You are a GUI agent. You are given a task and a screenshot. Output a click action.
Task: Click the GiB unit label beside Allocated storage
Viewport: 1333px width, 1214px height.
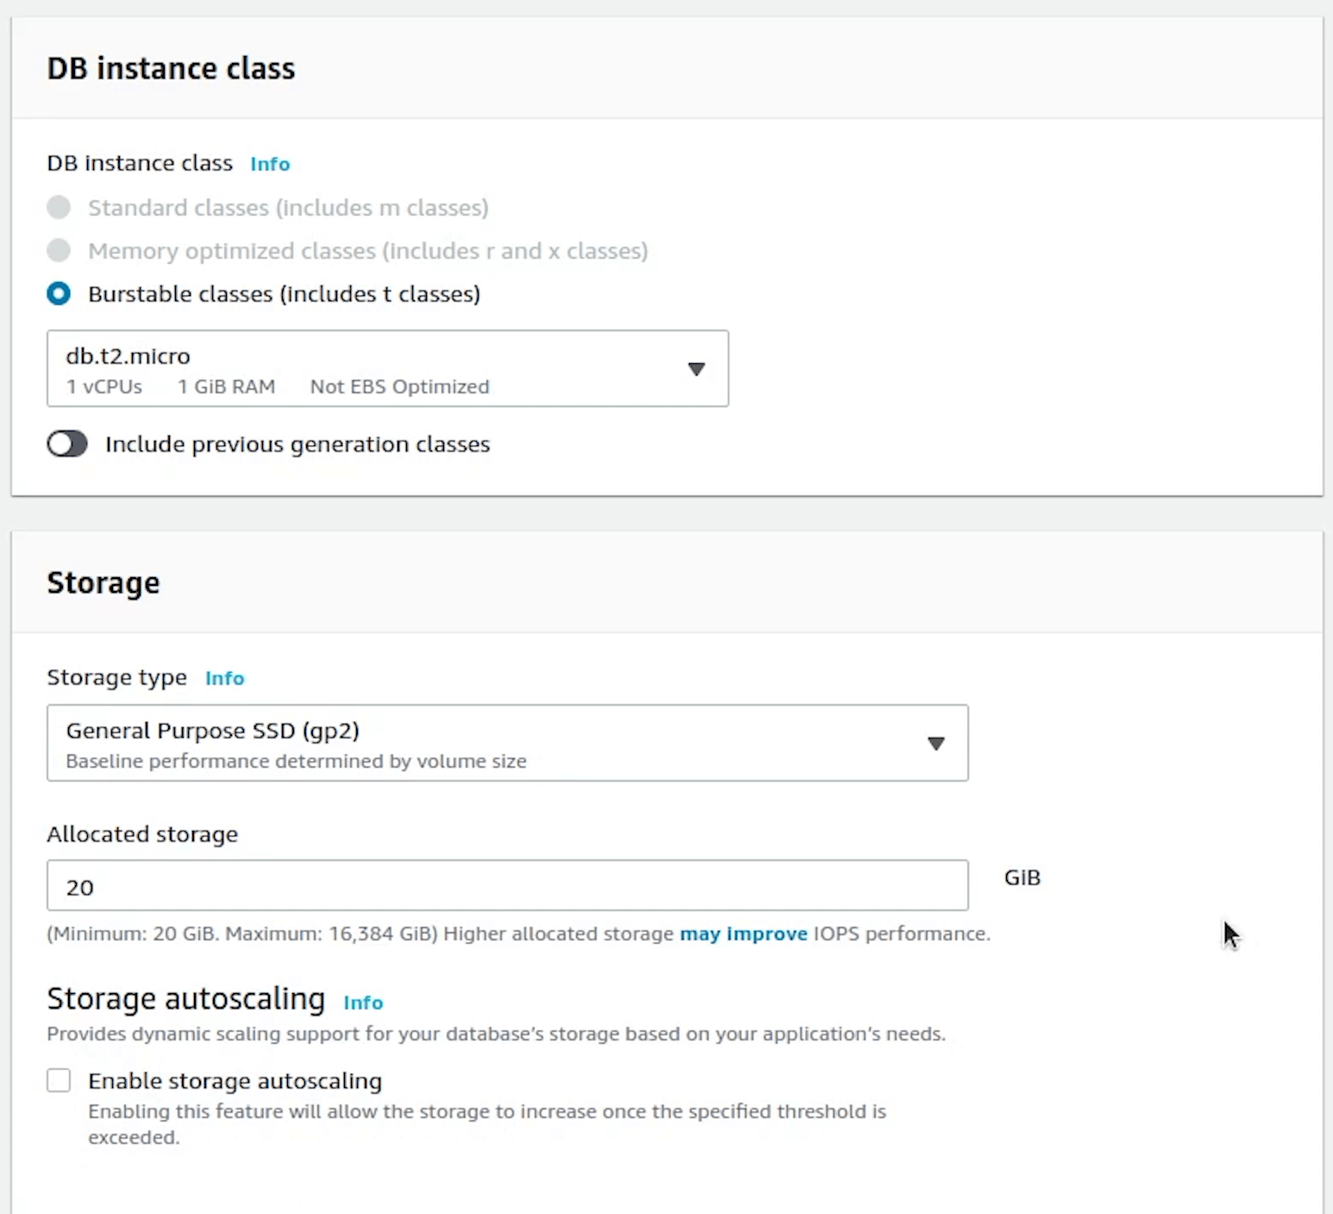1022,877
